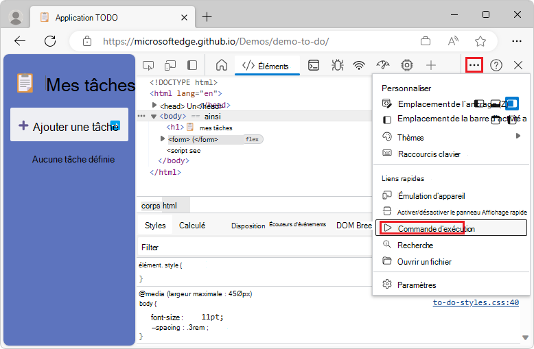This screenshot has width=534, height=349.
Task: Collapse the body node in DOM tree
Action: (154, 117)
